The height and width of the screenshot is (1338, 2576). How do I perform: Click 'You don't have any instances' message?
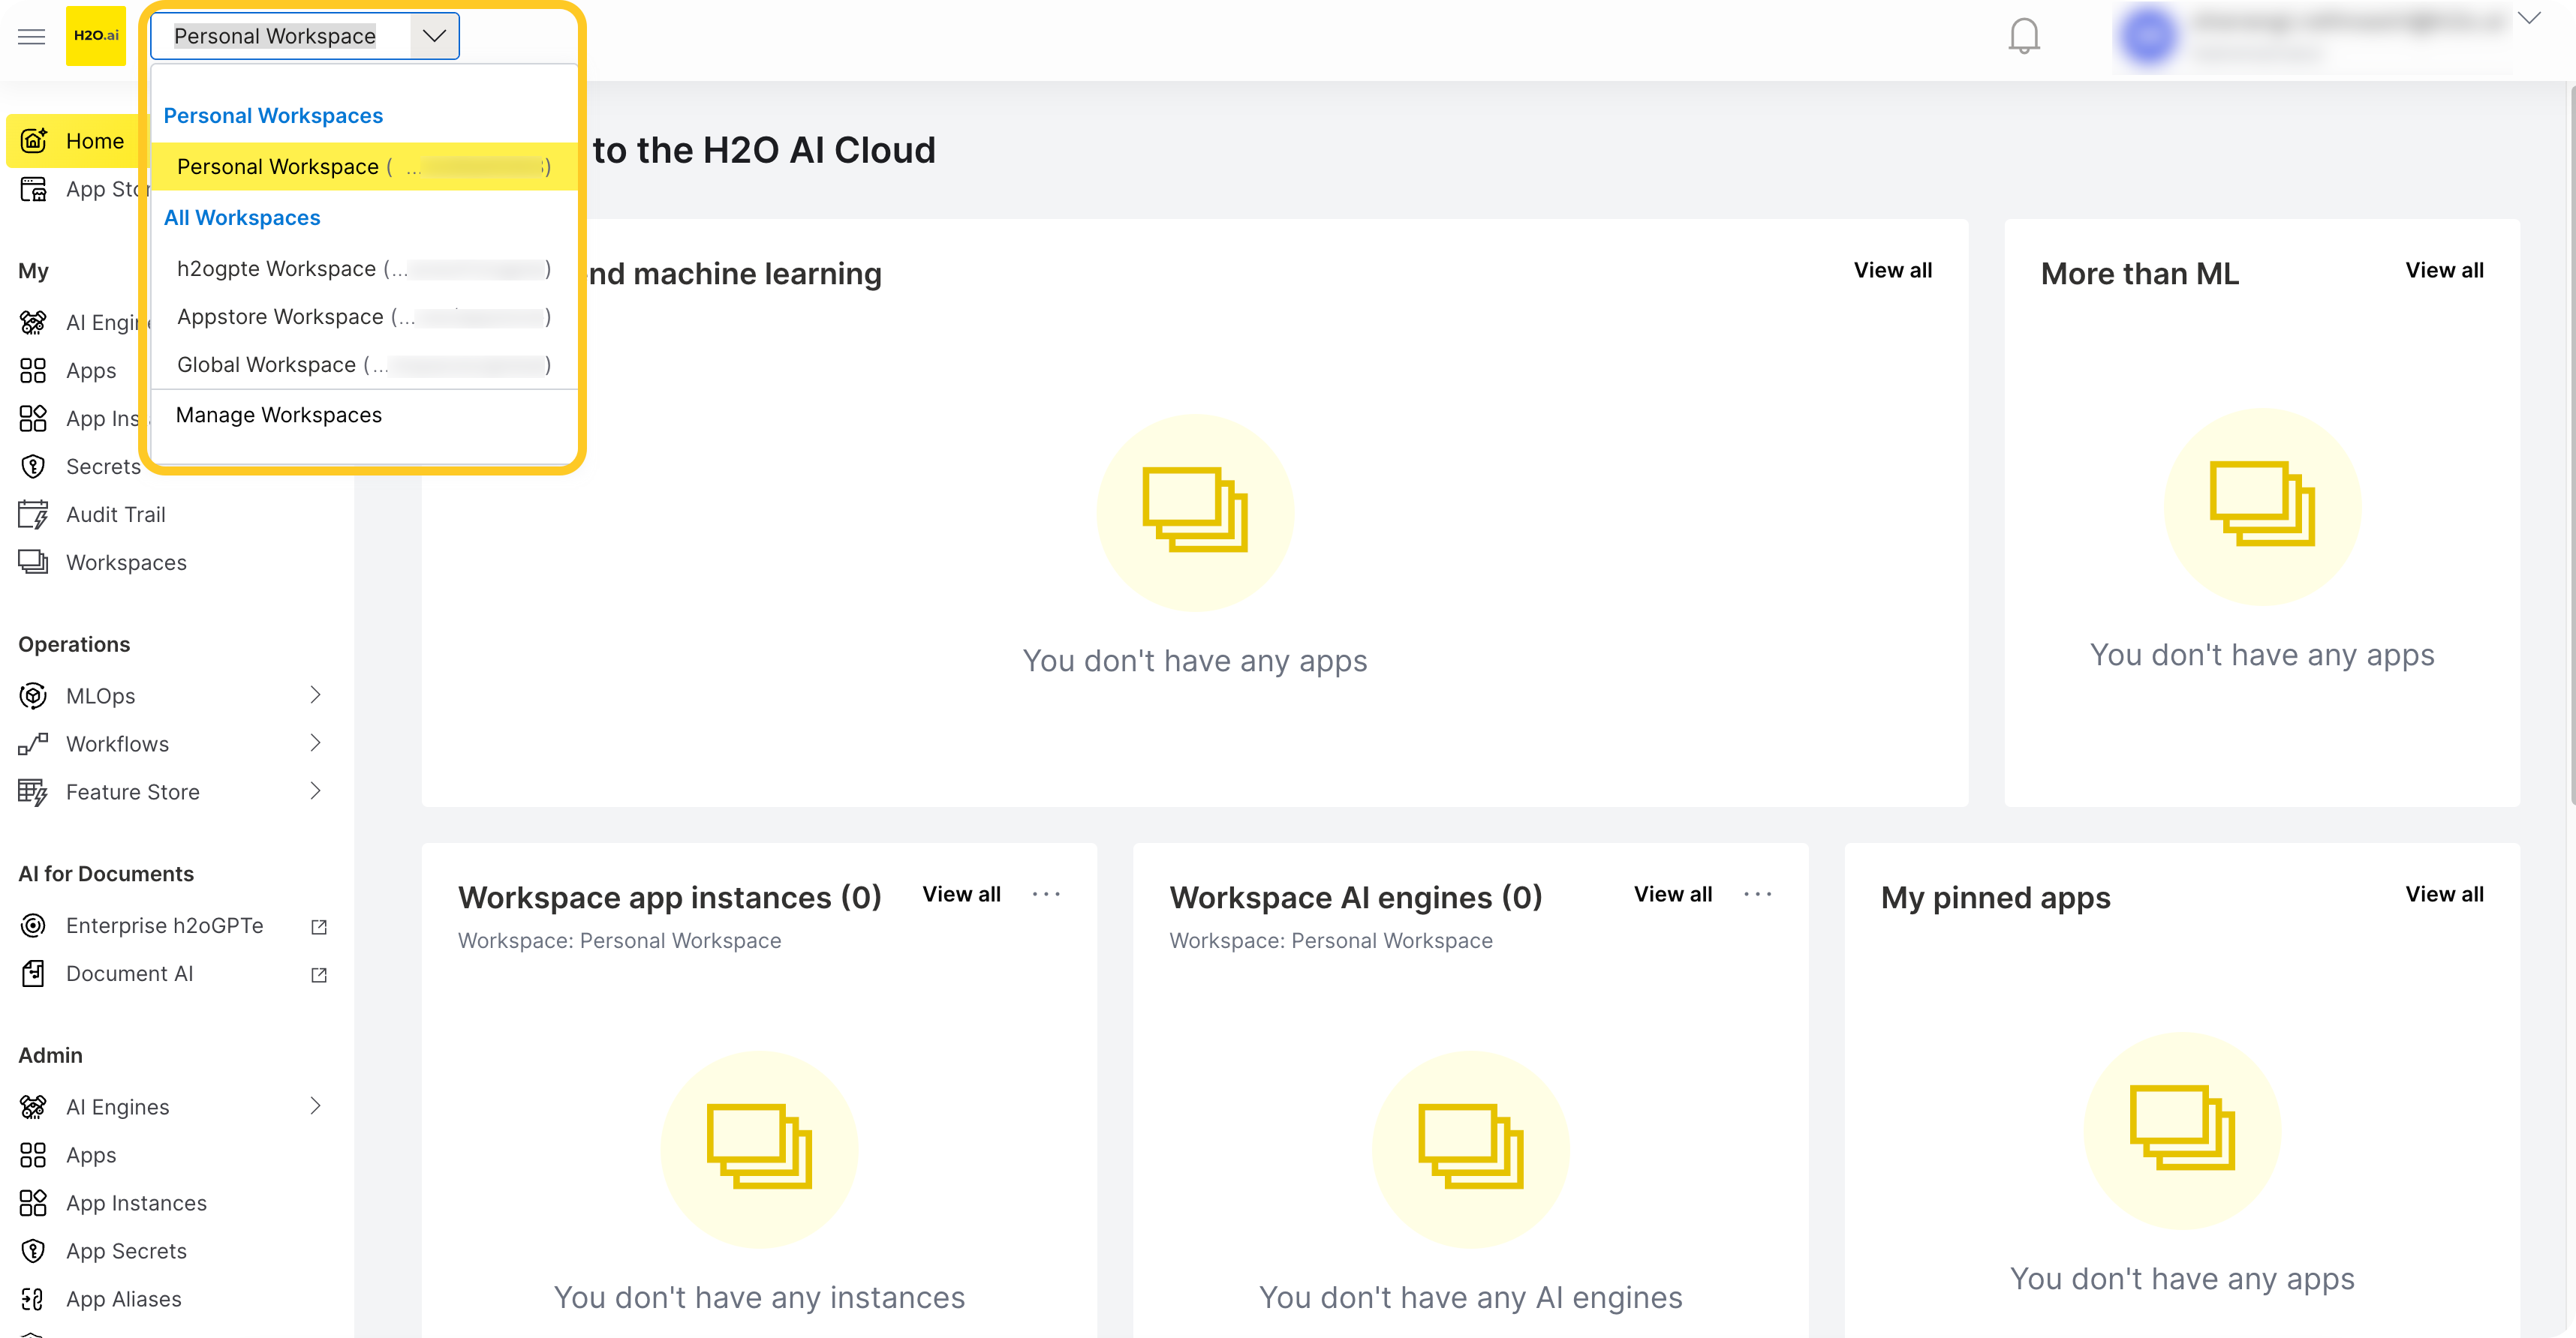coord(760,1297)
